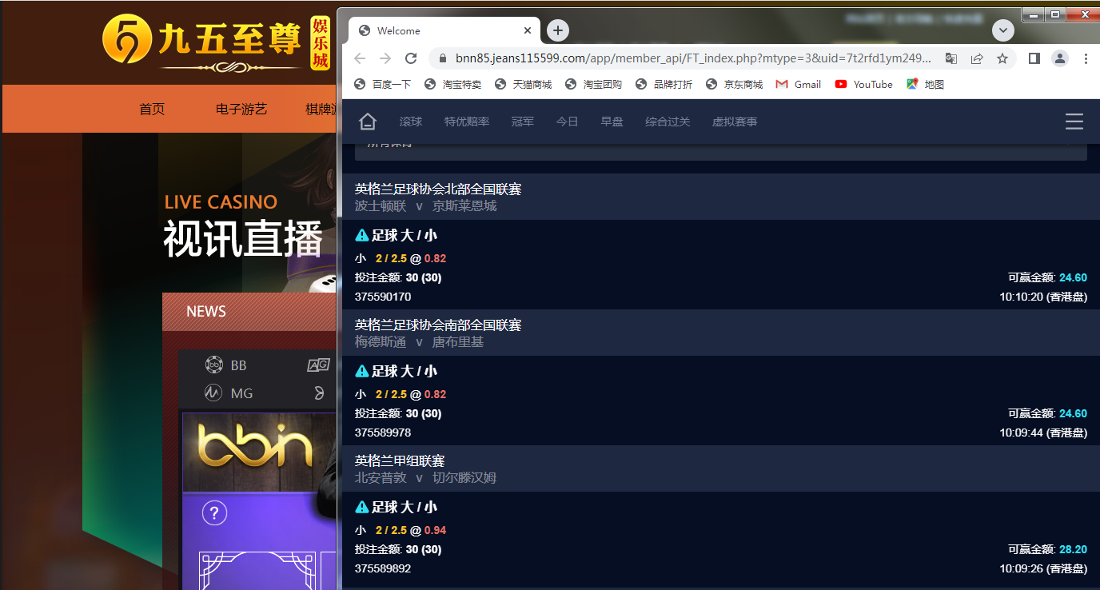Click the odds value 0.94

point(436,530)
